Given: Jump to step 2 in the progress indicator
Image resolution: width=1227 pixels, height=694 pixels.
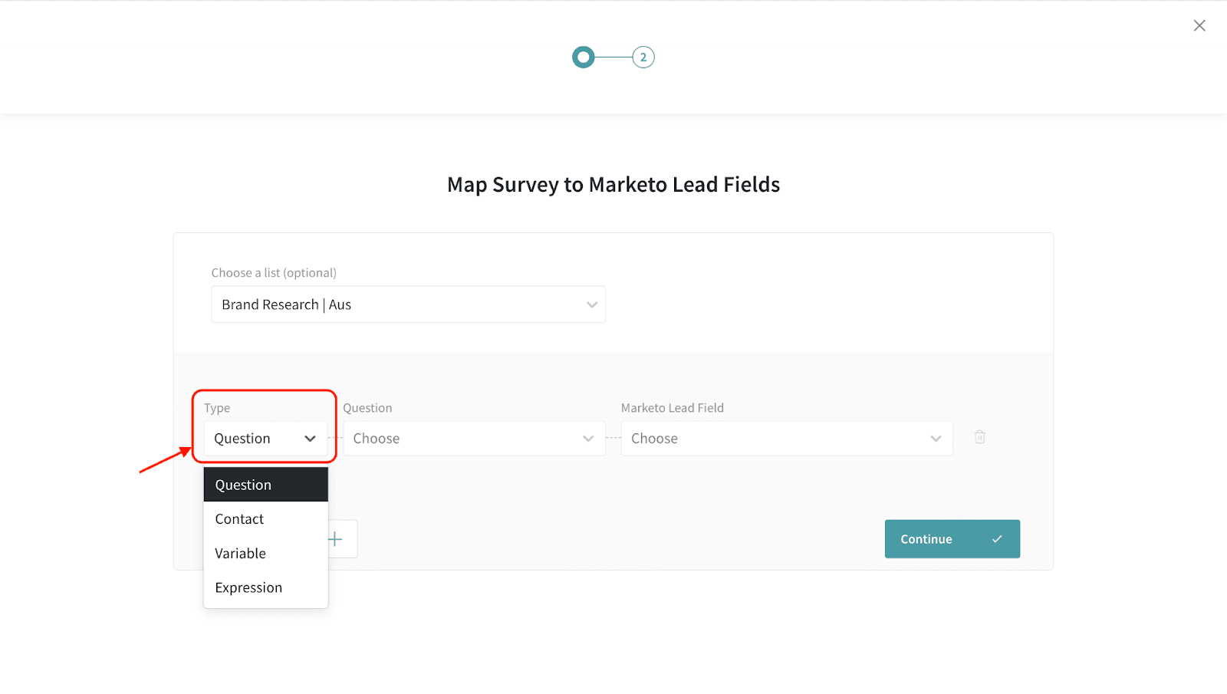Looking at the screenshot, I should pos(643,58).
